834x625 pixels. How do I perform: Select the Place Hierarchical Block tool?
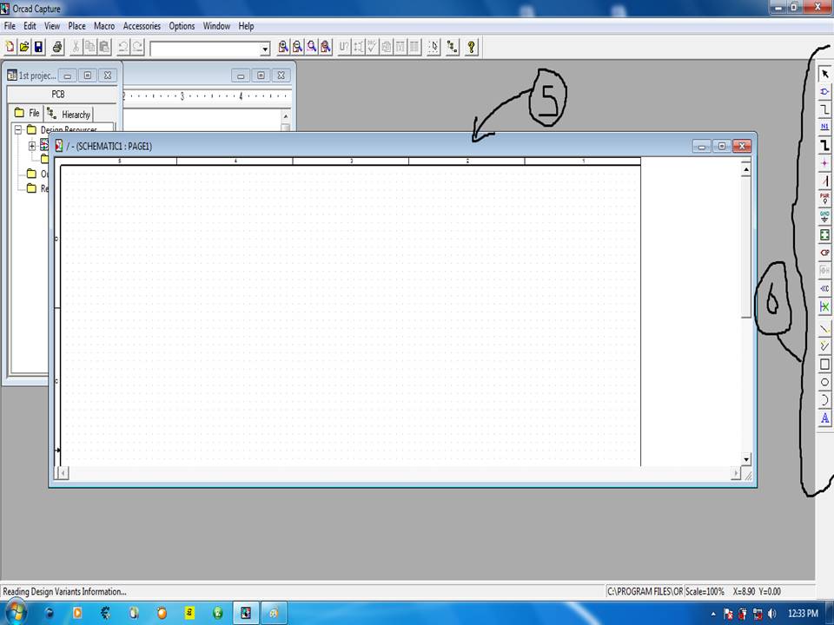[x=824, y=235]
